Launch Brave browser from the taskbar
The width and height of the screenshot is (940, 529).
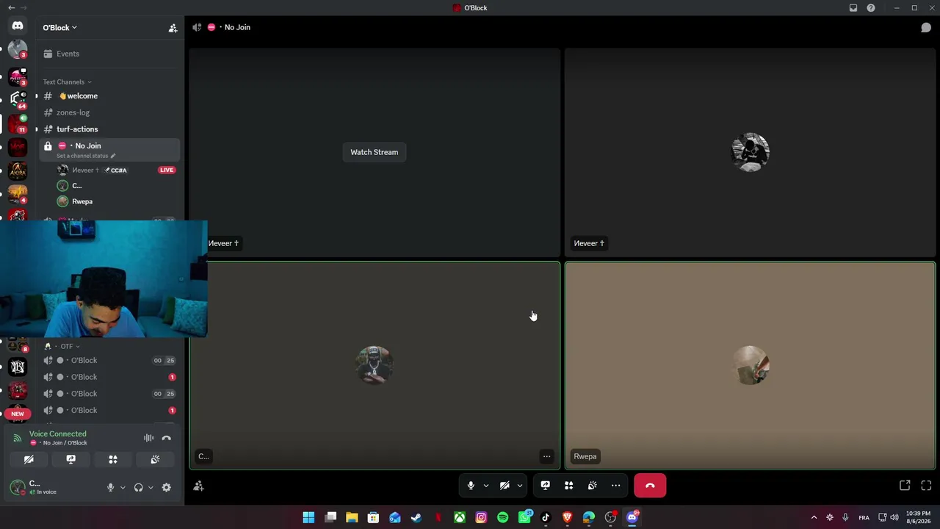567,518
